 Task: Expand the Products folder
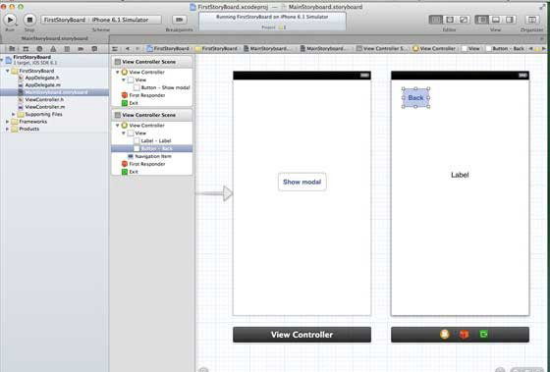[8, 129]
